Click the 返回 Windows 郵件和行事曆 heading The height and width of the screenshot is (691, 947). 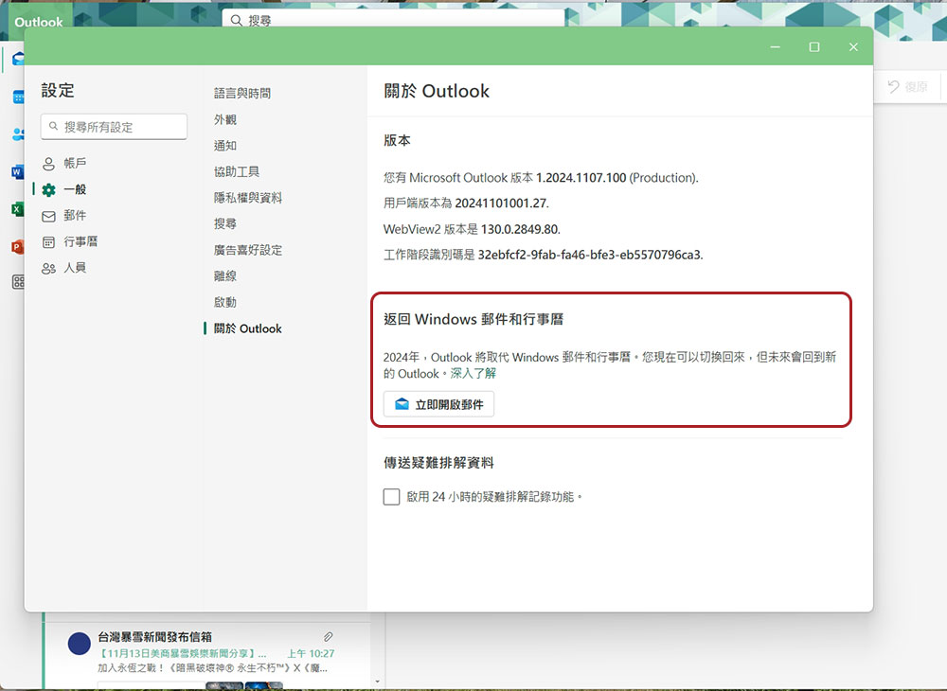tap(473, 319)
